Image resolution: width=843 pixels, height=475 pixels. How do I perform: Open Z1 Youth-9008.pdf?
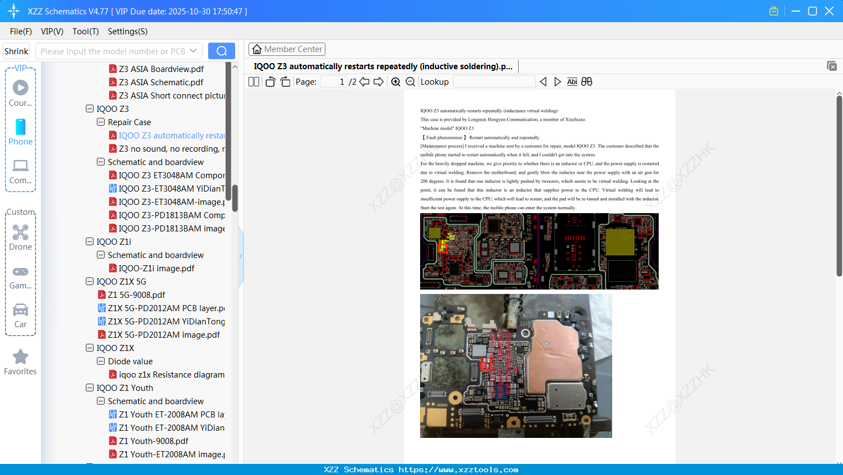[148, 441]
